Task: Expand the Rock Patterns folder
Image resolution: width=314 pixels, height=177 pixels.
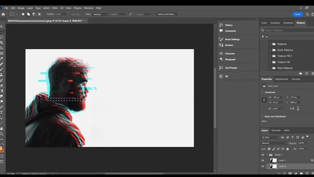Action: 270,50
